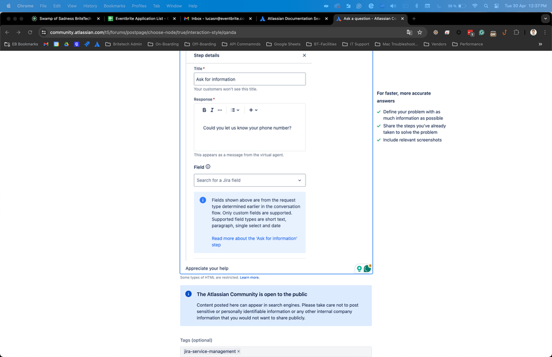Toggle bold formatting in the response editor
This screenshot has height=357, width=552.
click(204, 110)
